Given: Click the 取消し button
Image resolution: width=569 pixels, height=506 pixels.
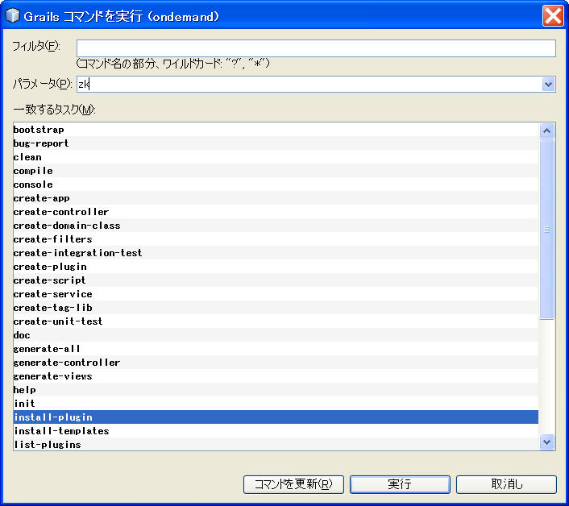Looking at the screenshot, I should coord(506,484).
